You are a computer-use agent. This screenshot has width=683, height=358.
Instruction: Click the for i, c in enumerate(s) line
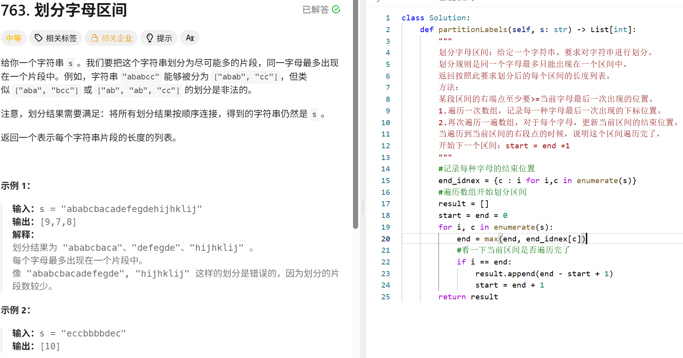496,227
